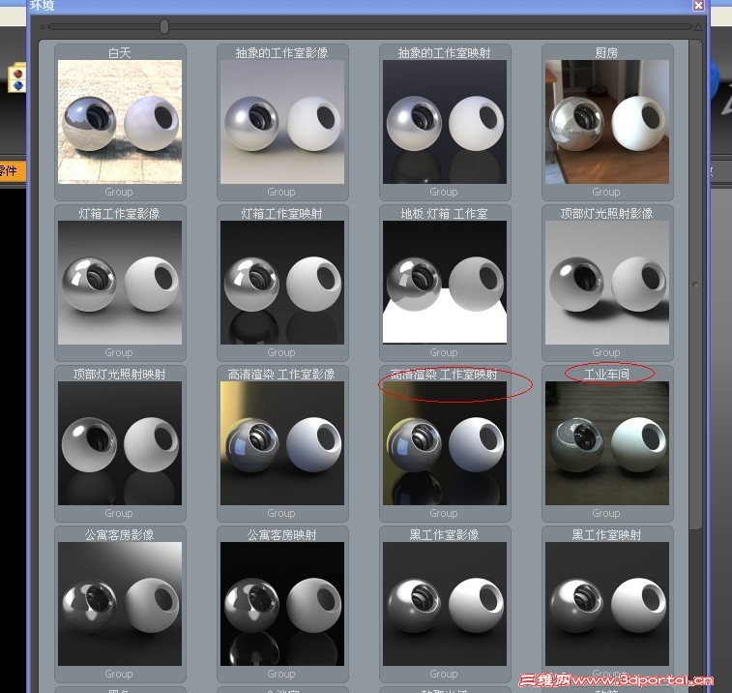
Task: Click the 厨房 title label
Action: pyautogui.click(x=606, y=53)
